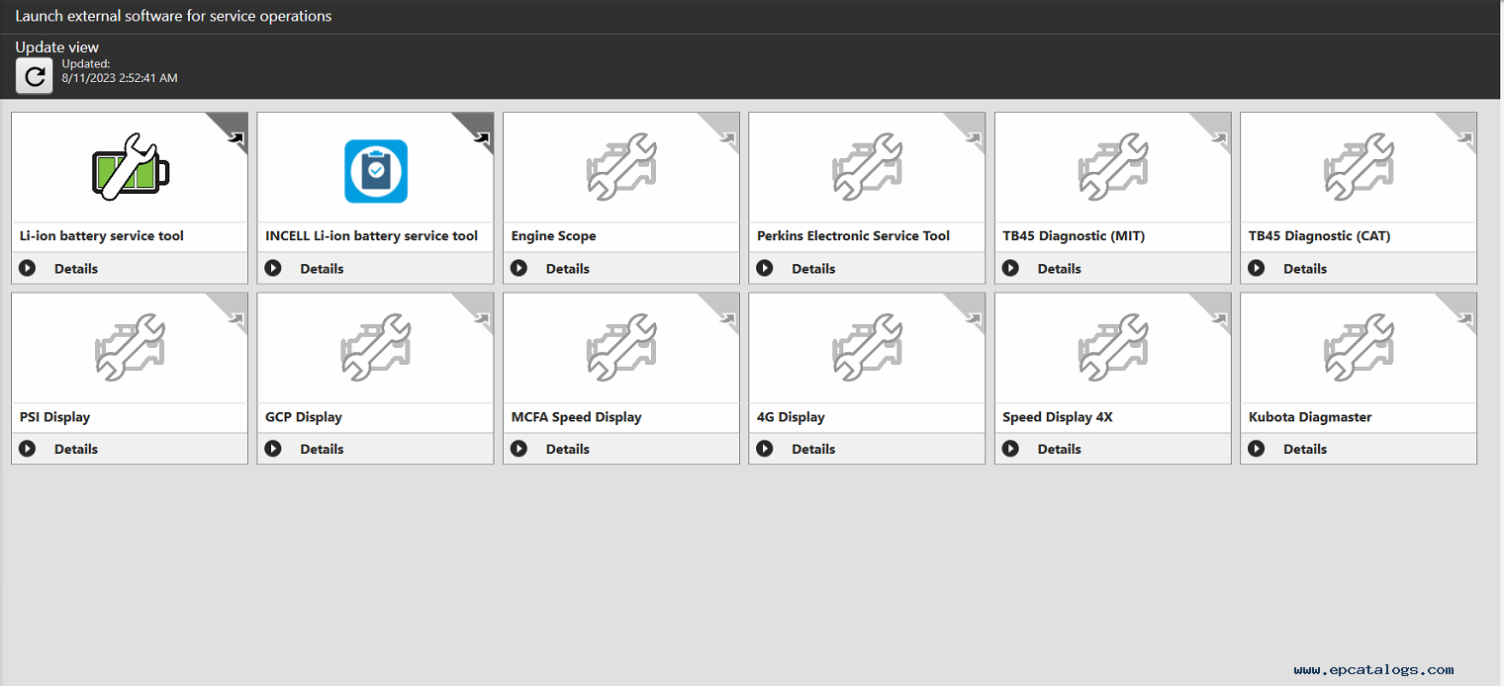Click the Engine Scope wrench icon
The image size is (1504, 686).
click(x=621, y=166)
